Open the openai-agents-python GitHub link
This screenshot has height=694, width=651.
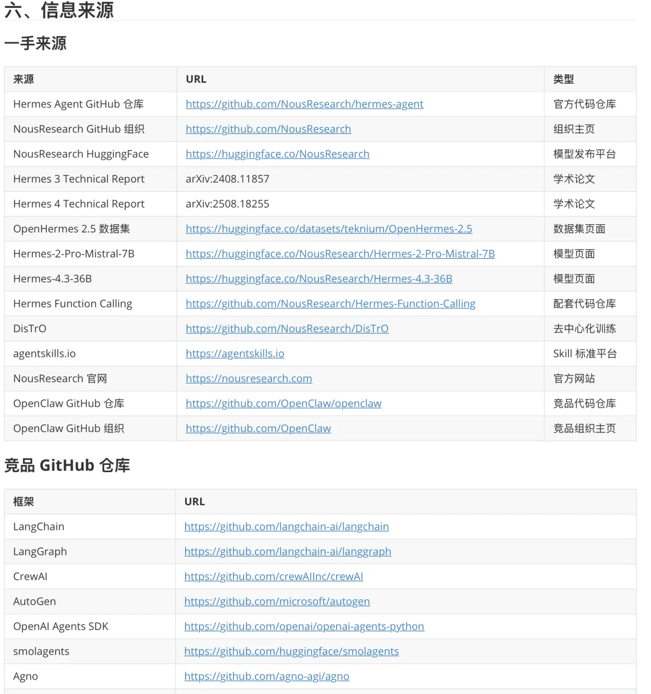(x=304, y=626)
